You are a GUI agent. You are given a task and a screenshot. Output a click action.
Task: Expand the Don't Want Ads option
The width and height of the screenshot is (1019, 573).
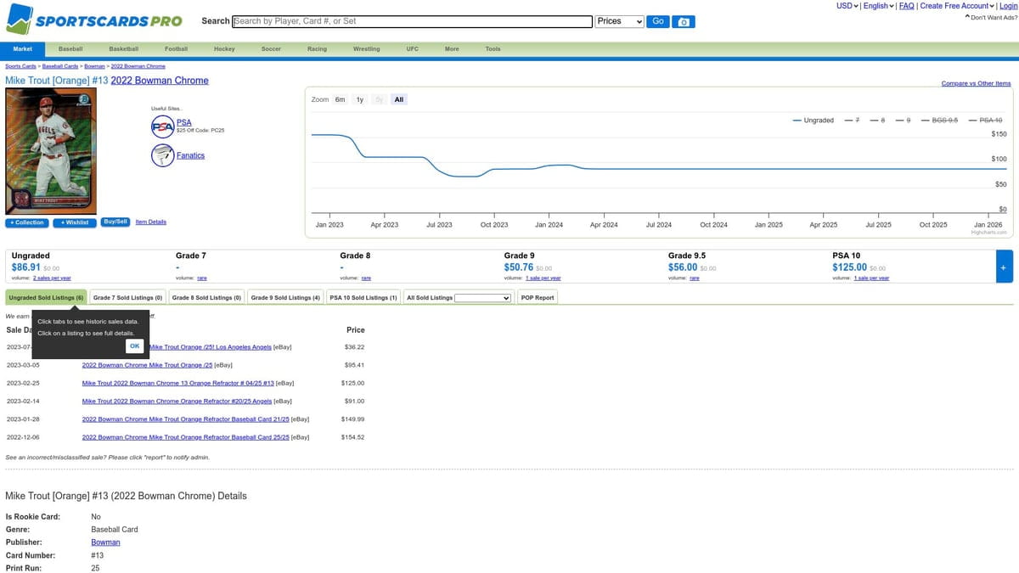click(x=991, y=17)
